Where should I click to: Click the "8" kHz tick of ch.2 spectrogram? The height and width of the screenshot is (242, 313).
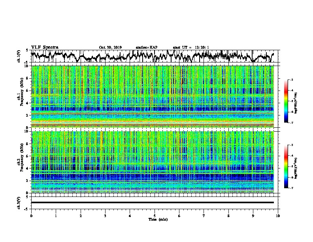[x=28, y=144]
